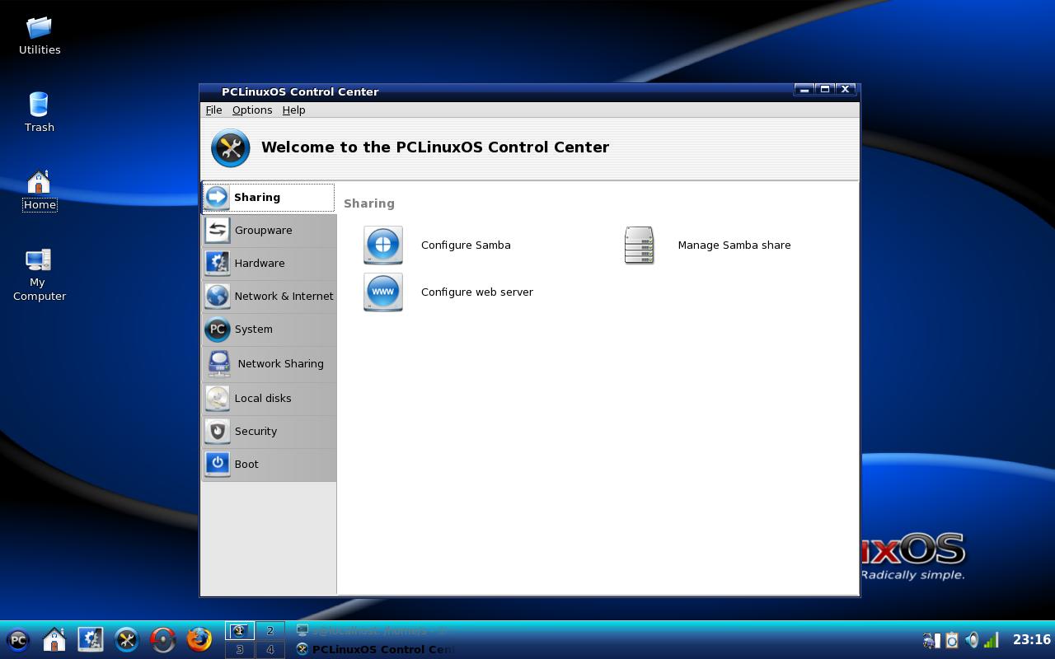This screenshot has height=659, width=1055.
Task: Launch Firefox from the taskbar
Action: [x=199, y=640]
